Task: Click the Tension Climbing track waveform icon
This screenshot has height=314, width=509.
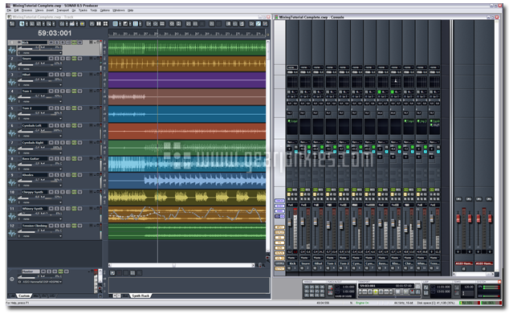Action: (12, 233)
